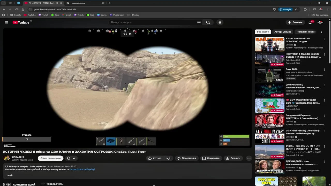Open the browser home page

click(x=23, y=9)
